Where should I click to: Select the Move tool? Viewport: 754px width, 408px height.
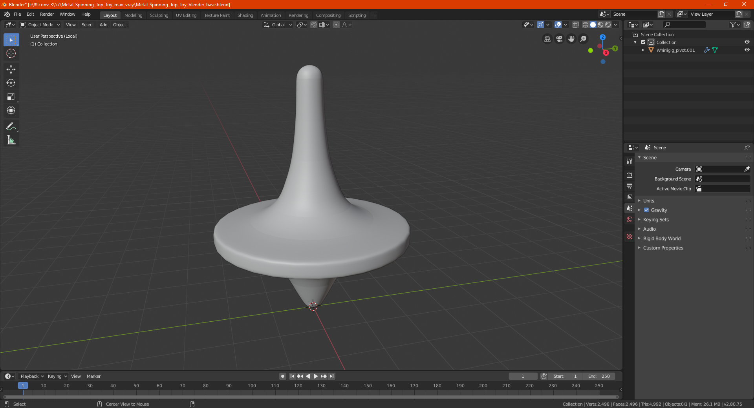point(11,69)
